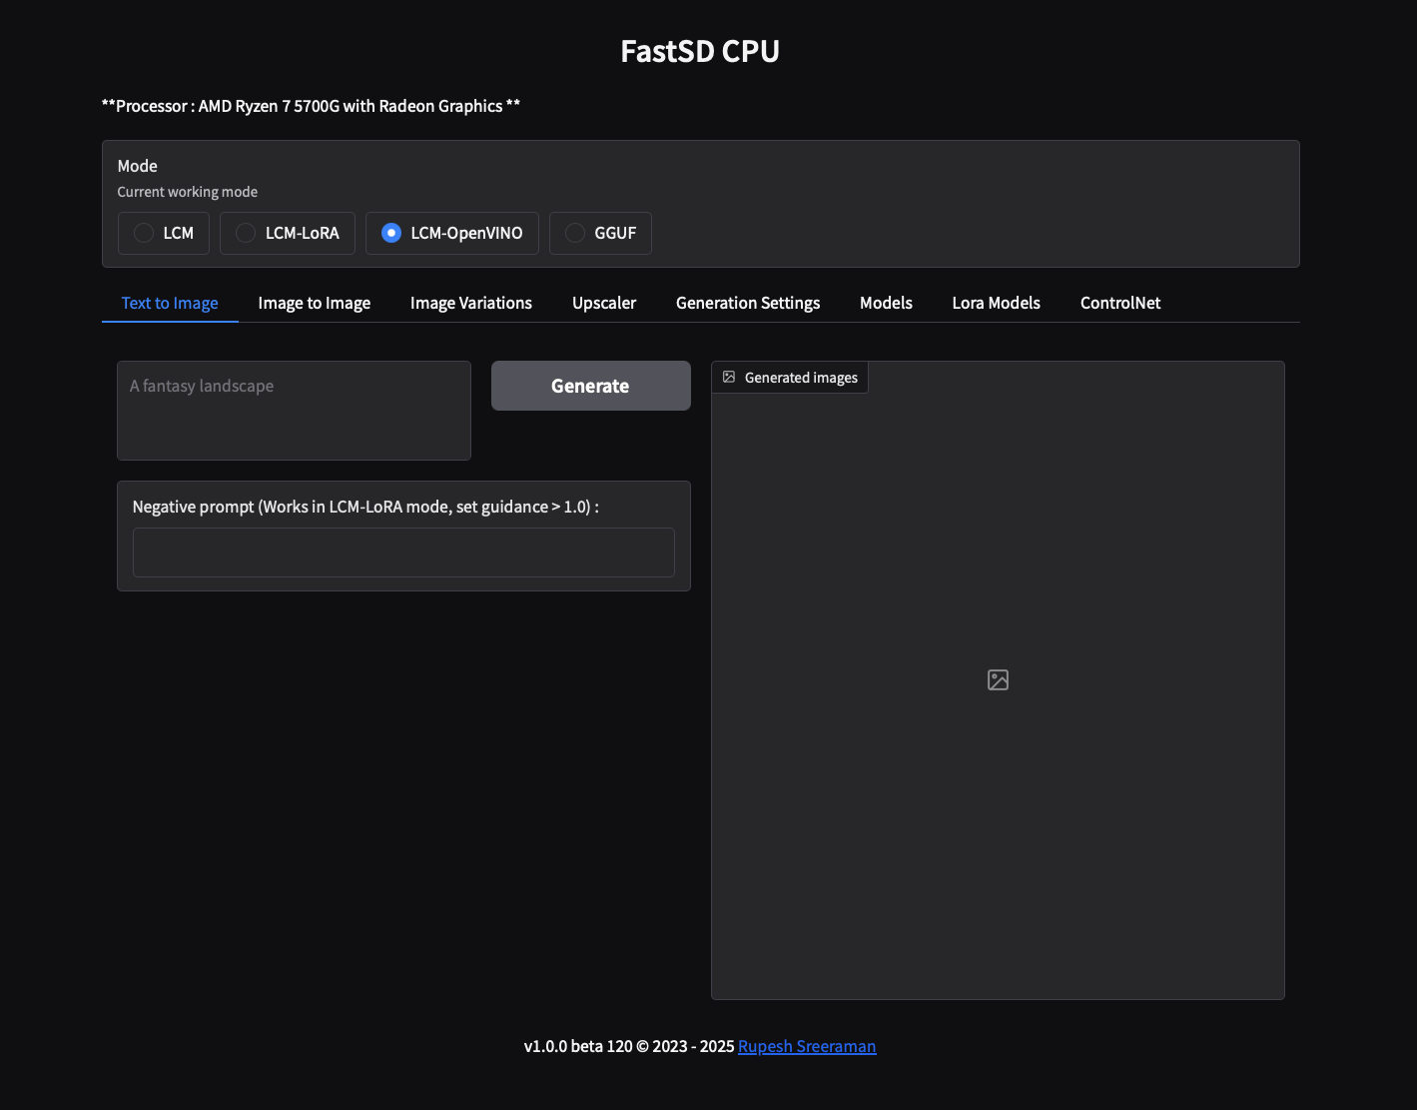Select the LCM-OpenVINO radio button

pyautogui.click(x=391, y=233)
